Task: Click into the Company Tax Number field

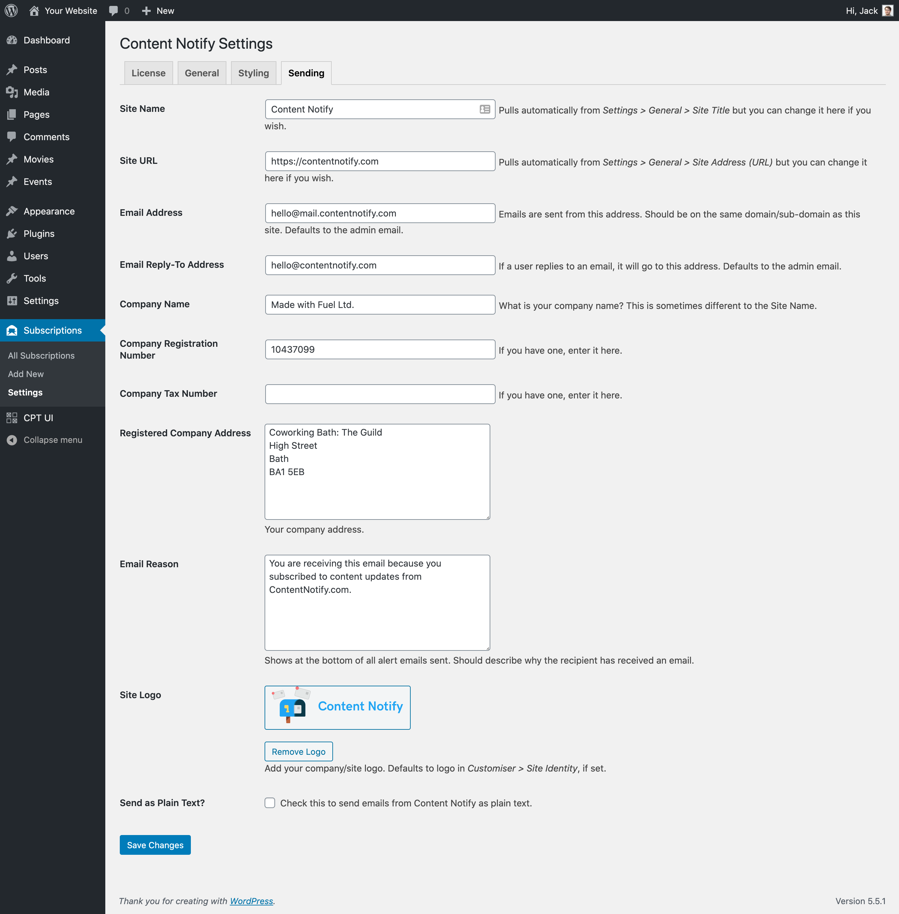Action: [x=379, y=394]
